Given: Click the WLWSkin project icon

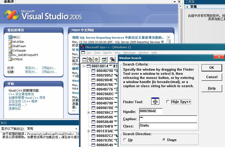Looking at the screenshot, I should coord(10,42).
